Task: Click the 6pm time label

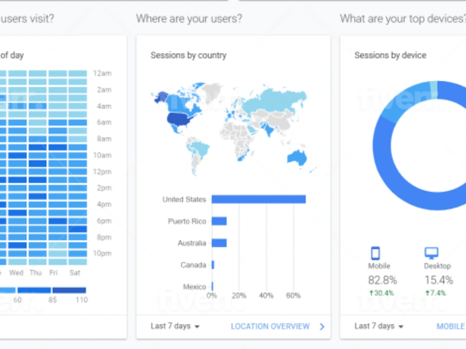Action: tap(104, 221)
